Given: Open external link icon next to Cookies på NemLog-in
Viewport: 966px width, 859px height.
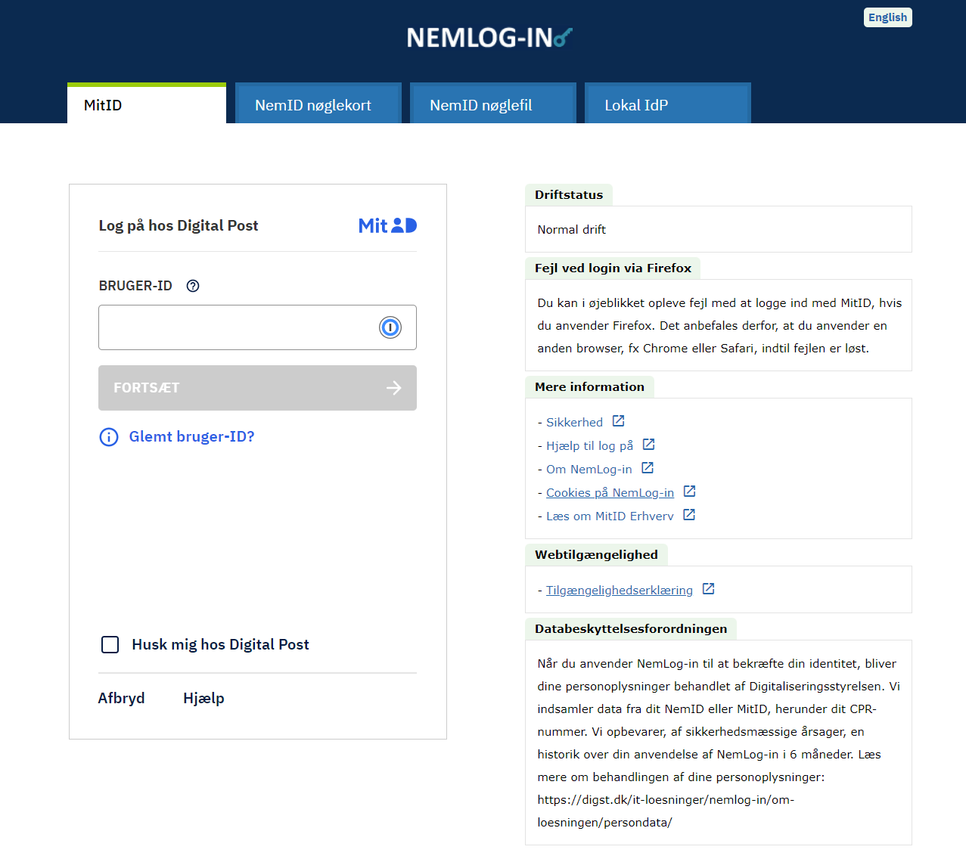Looking at the screenshot, I should [689, 492].
